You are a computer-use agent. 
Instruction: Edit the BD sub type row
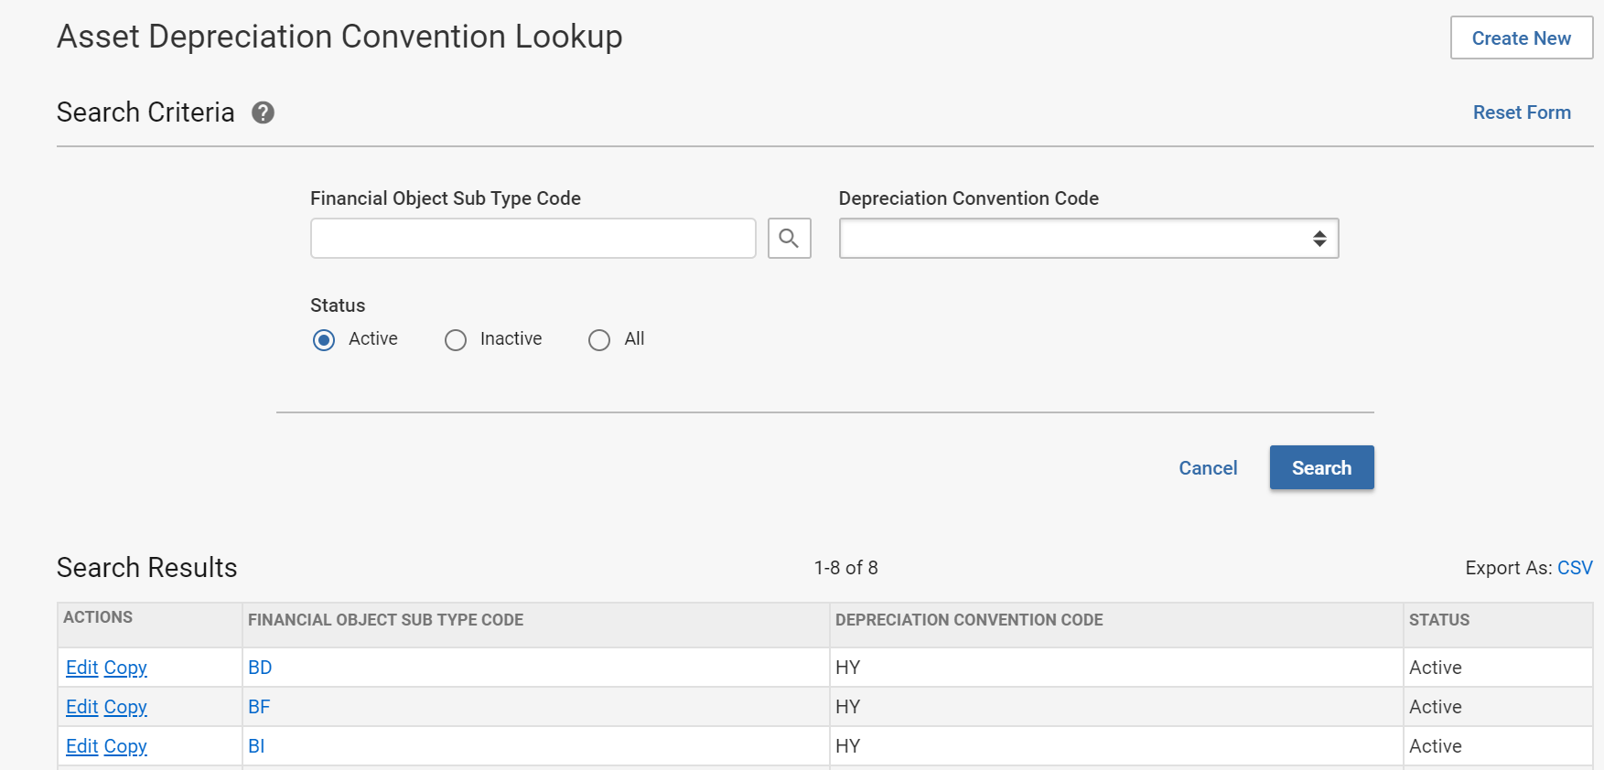81,668
